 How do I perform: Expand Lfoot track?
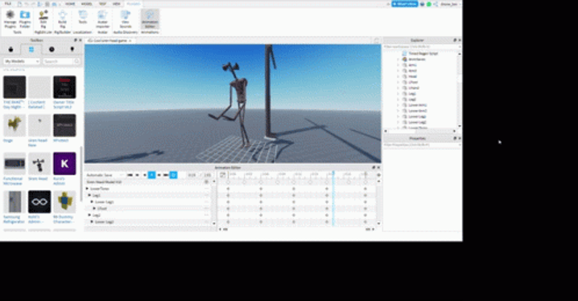[94, 208]
